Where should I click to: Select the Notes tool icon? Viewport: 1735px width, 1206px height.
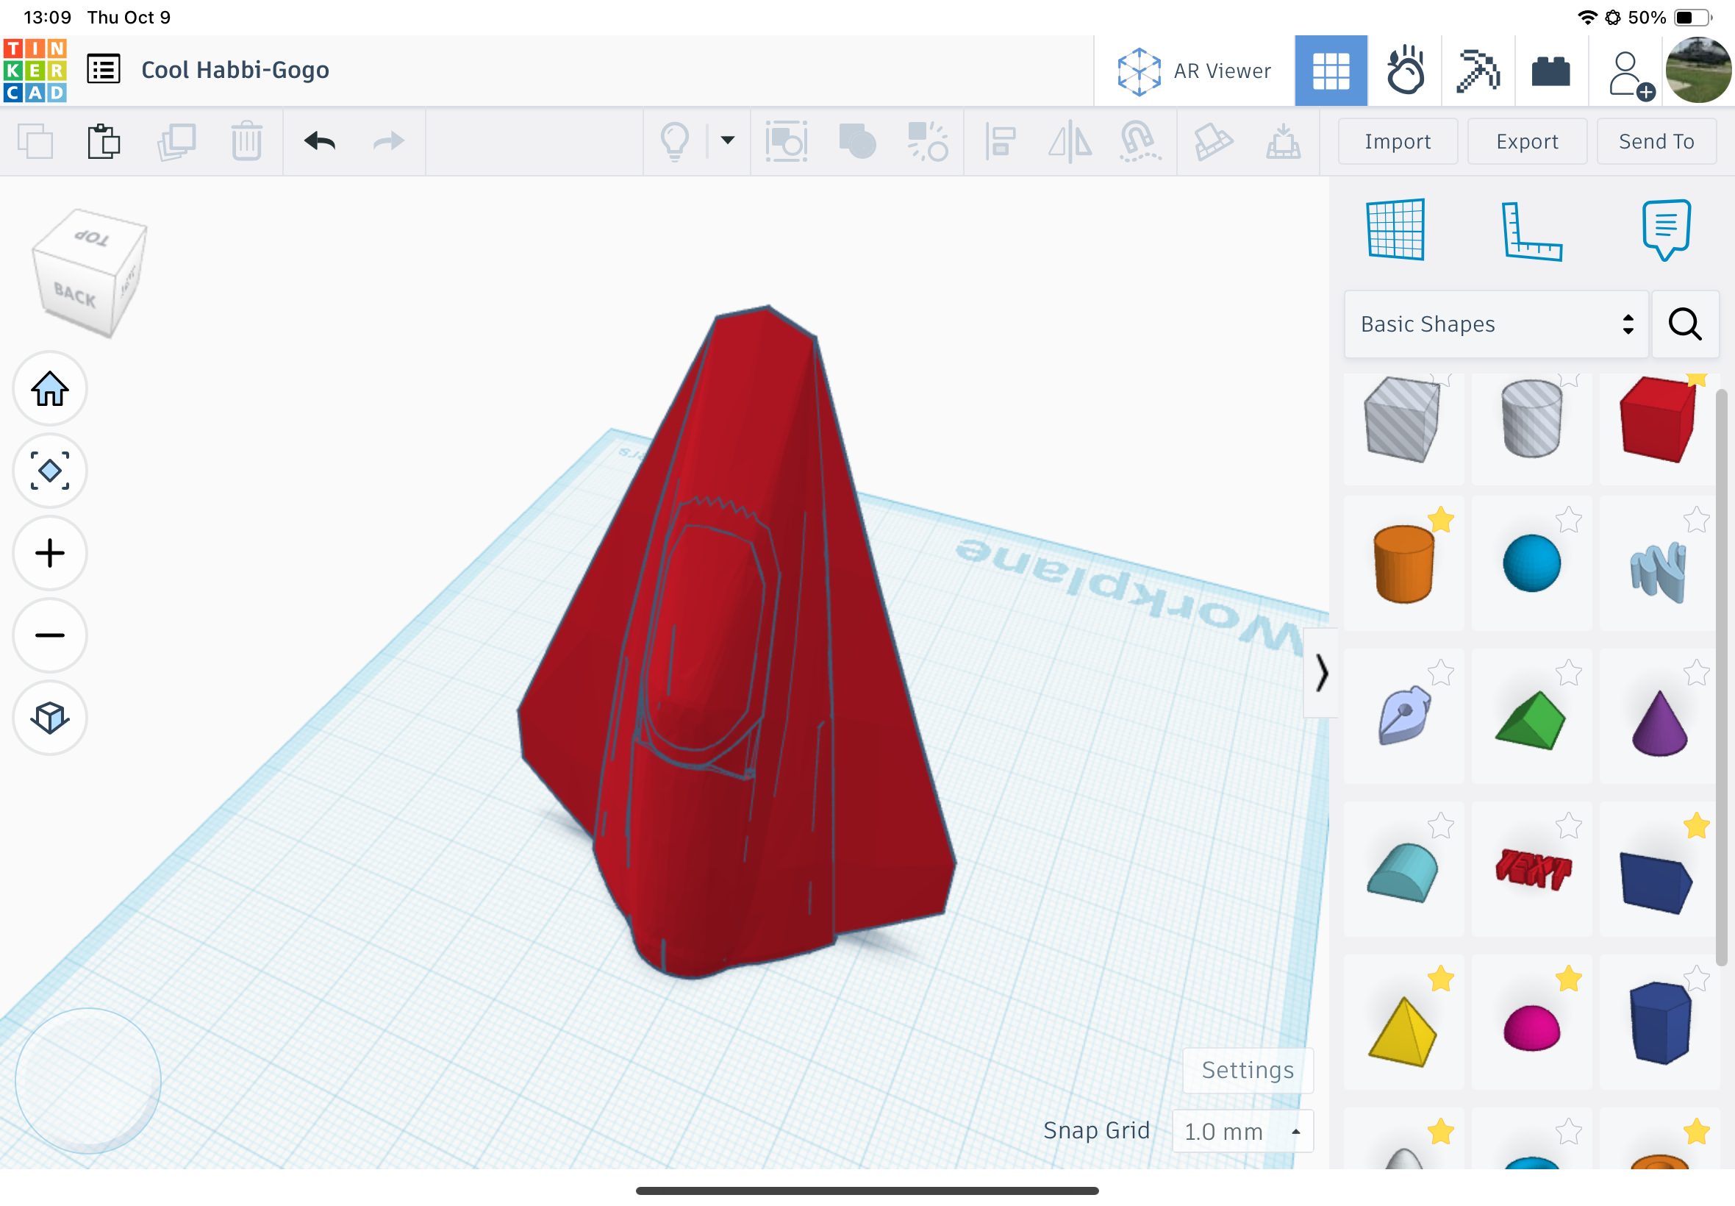1667,229
